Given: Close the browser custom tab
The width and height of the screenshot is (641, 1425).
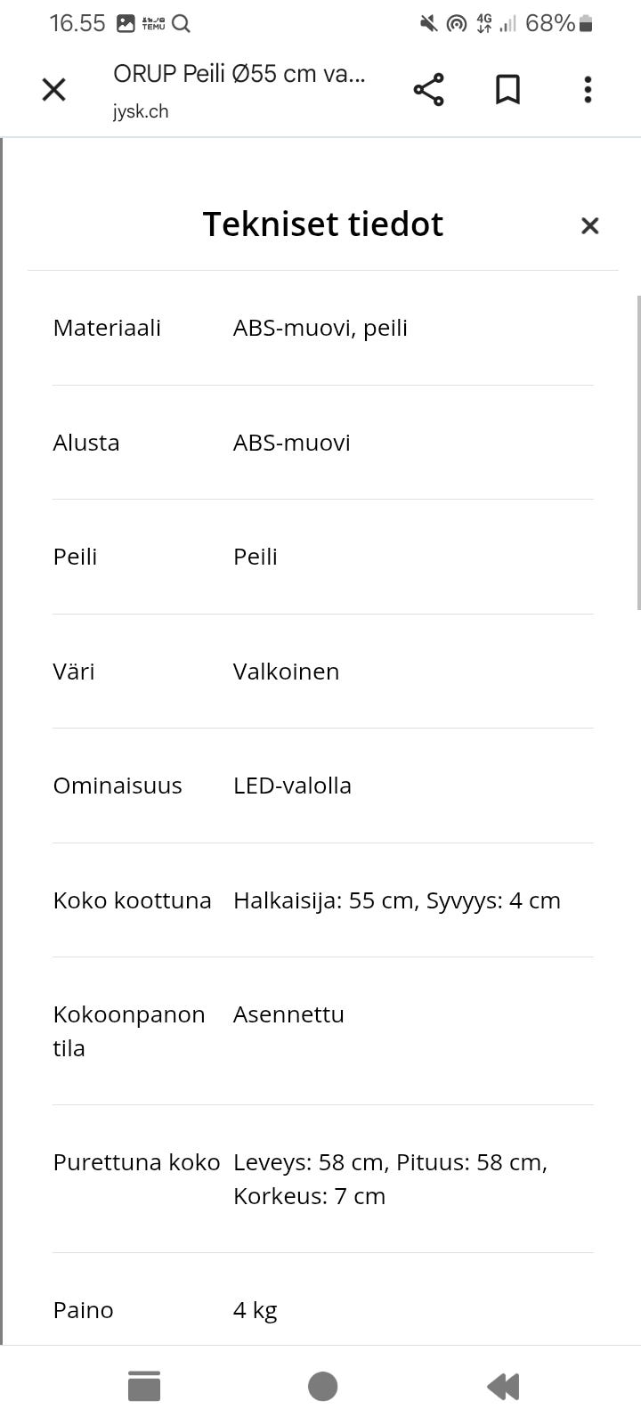Looking at the screenshot, I should 54,89.
